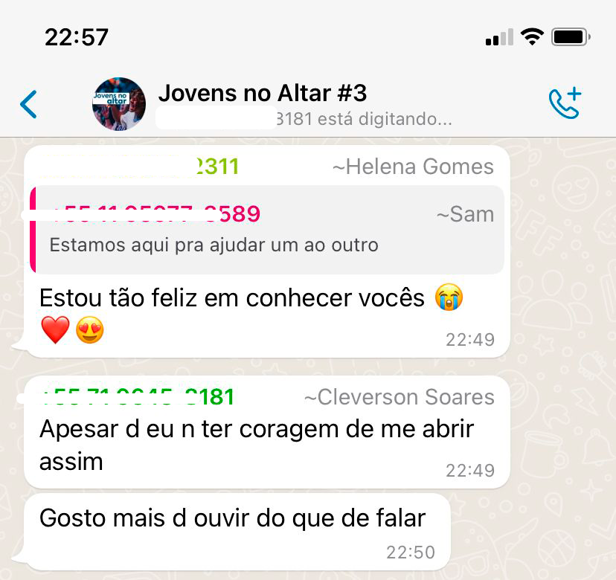Tap the 22:57 clock in the status bar
This screenshot has width=616, height=580.
point(77,37)
